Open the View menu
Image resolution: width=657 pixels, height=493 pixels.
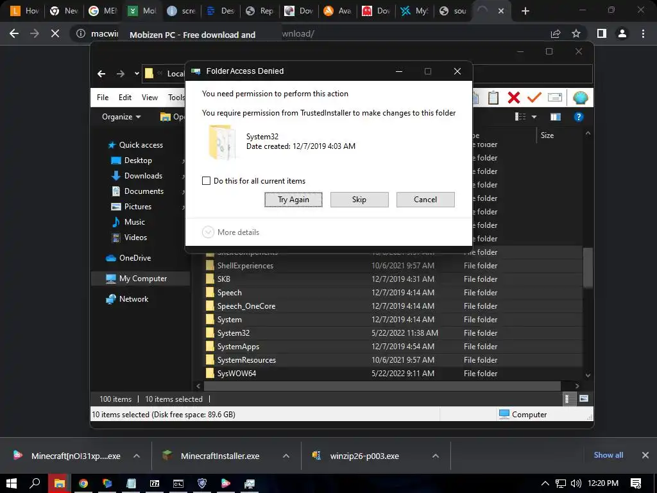tap(149, 98)
